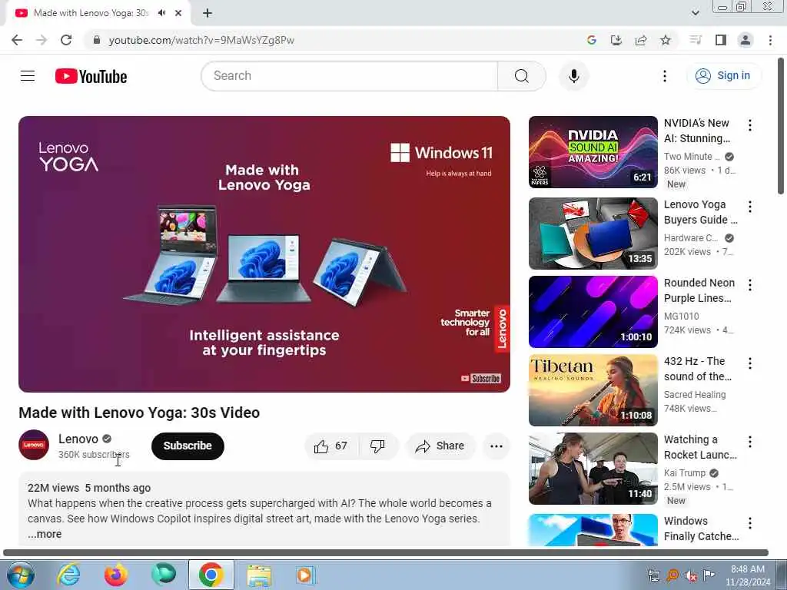Screen dimensions: 787x590
Task: Go to the YouTube home logo
Action: (x=91, y=76)
